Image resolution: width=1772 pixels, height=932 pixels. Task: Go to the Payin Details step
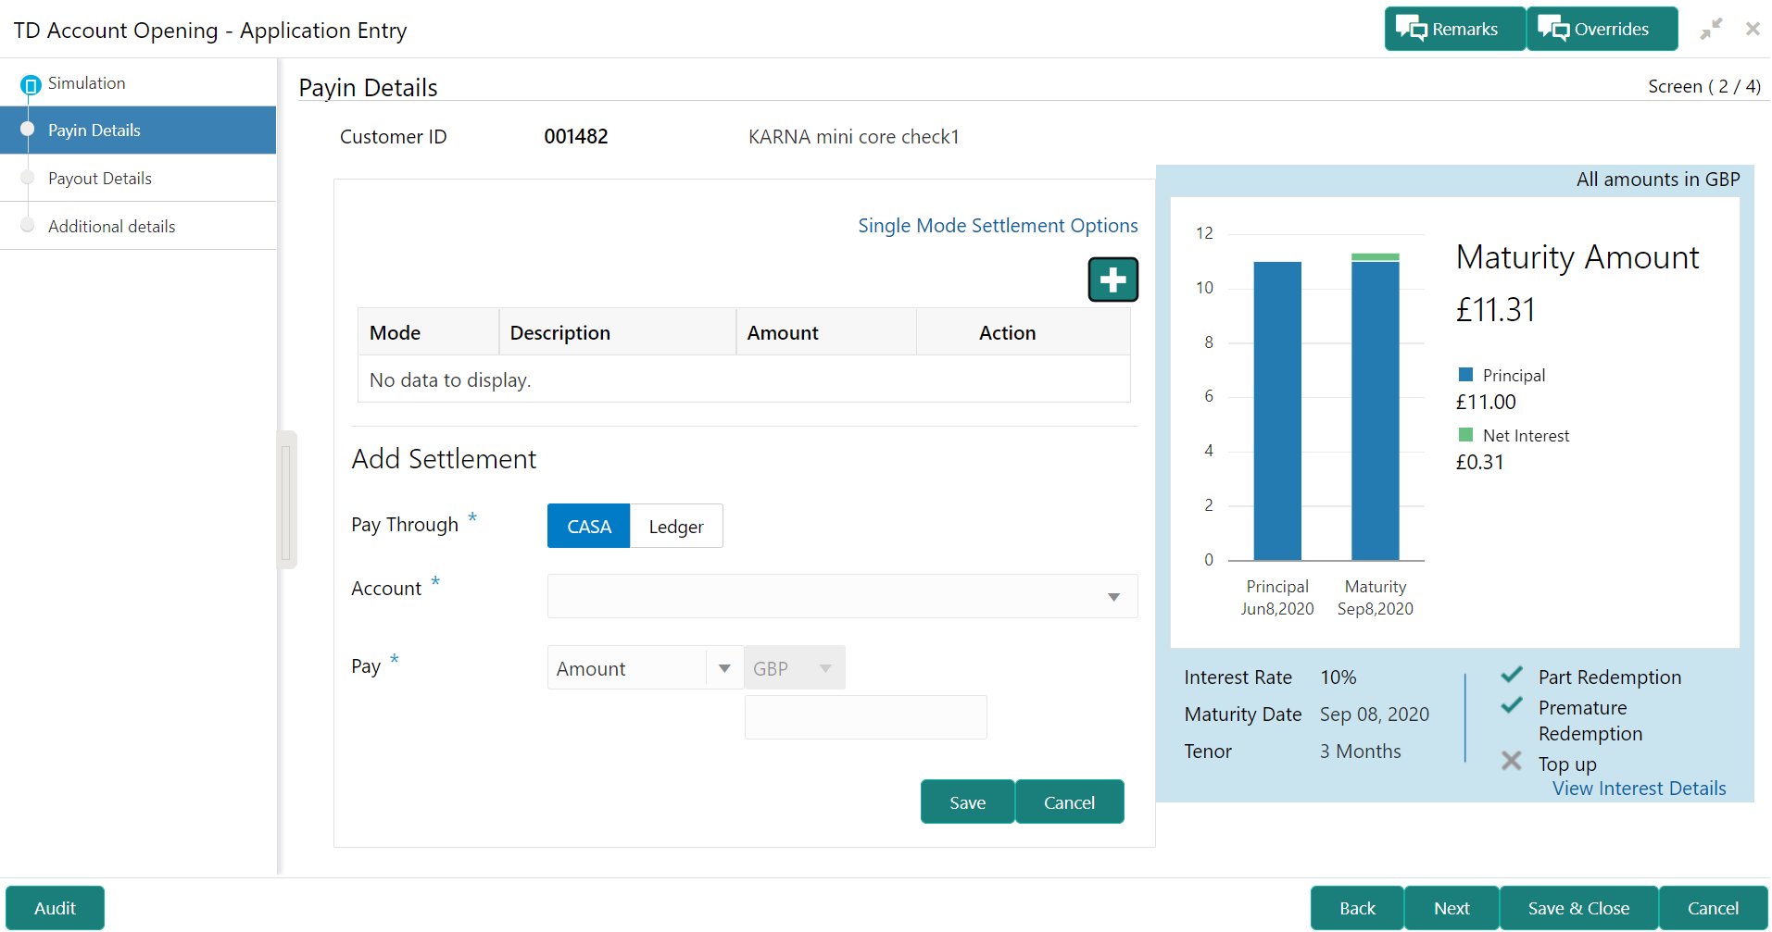[138, 130]
